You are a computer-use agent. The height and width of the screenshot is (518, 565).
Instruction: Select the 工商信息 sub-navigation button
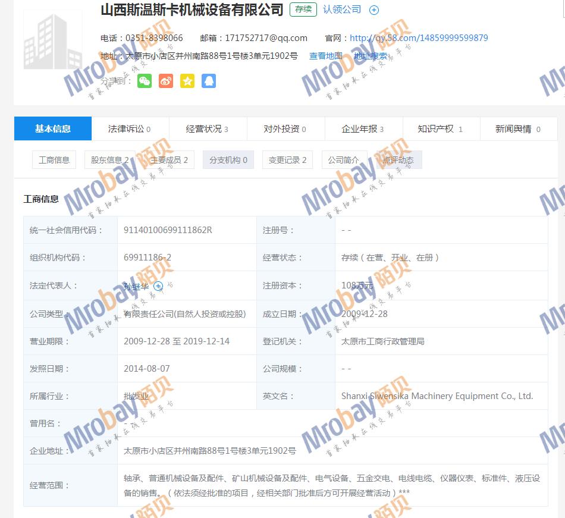(x=54, y=160)
